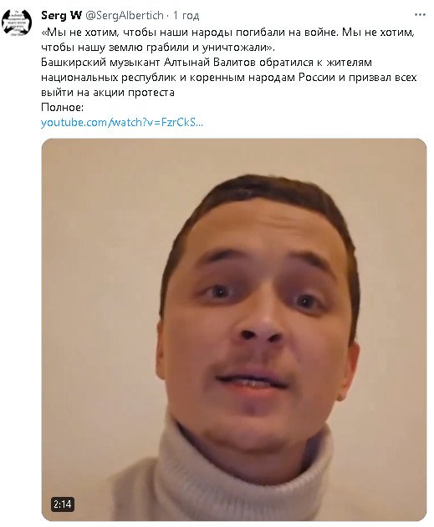Viewport: 434px width, 527px height.
Task: Click the 2:14 video duration badge
Action: pyautogui.click(x=63, y=504)
